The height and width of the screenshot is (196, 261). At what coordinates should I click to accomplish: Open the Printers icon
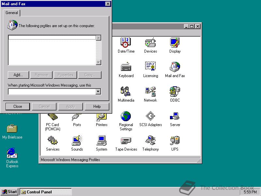[x=101, y=120]
